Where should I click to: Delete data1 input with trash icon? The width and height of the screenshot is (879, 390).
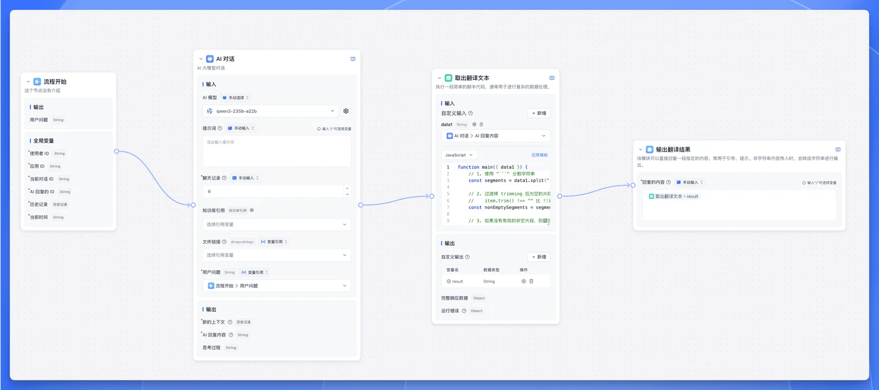[x=482, y=125]
